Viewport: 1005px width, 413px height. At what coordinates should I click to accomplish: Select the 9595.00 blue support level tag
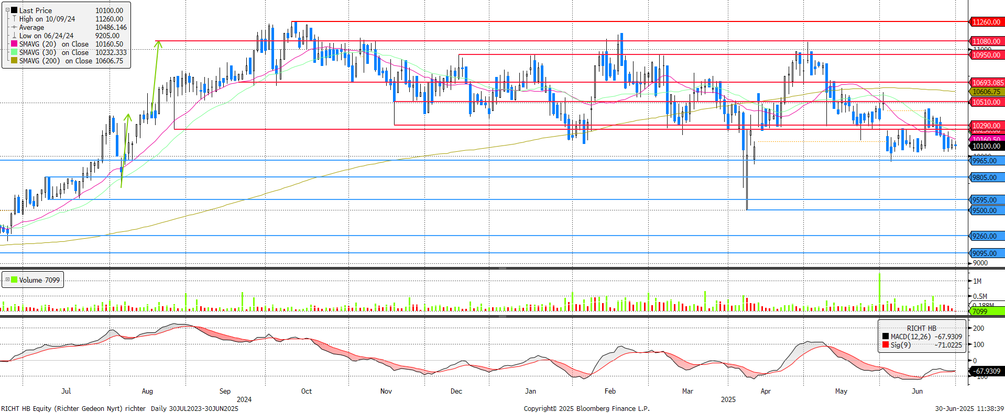(x=987, y=200)
